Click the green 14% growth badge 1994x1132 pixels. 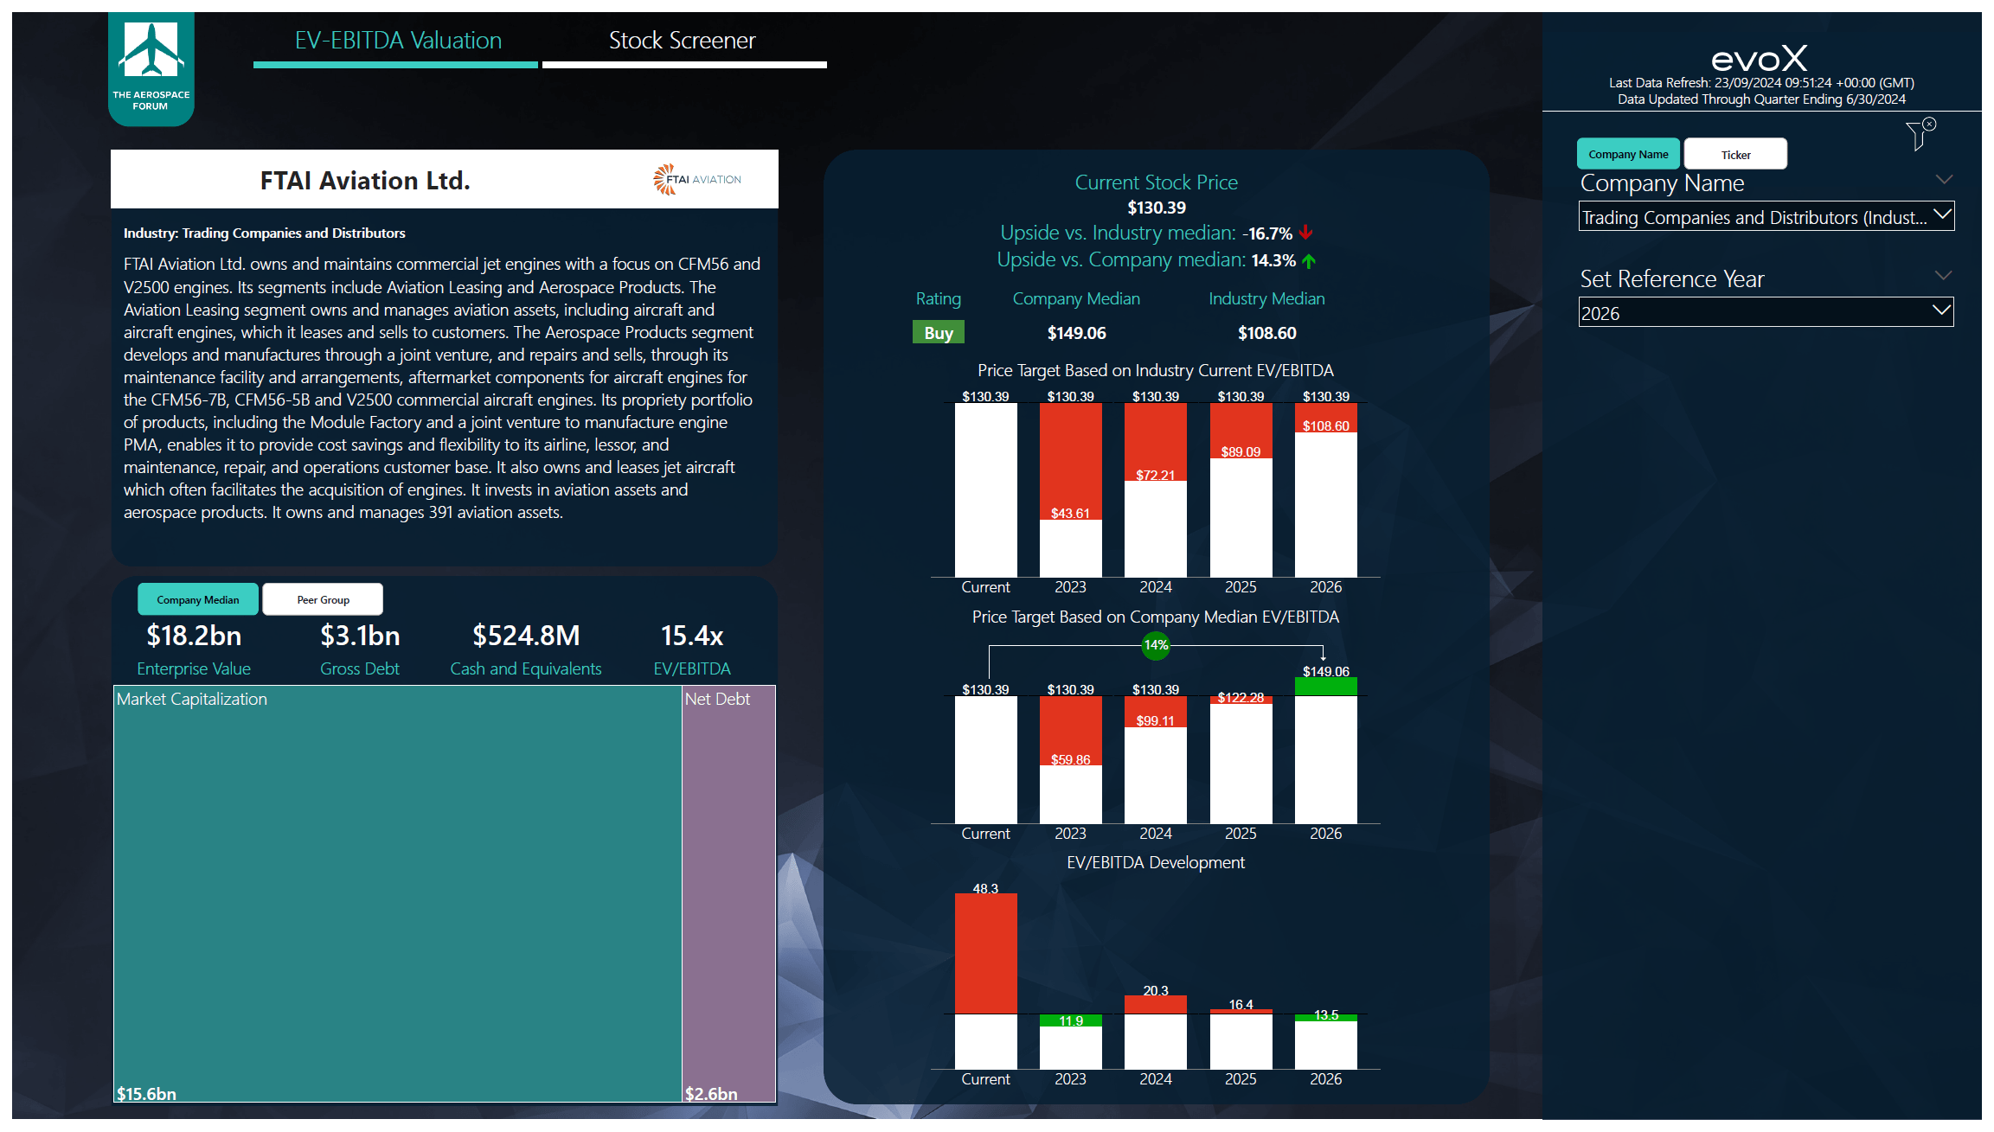tap(1156, 645)
